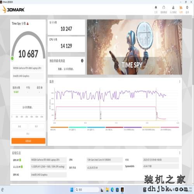Open Microsoft Store from the taskbar

pos(117,190)
